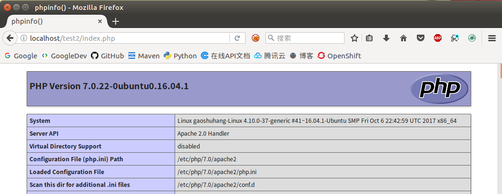502x194 pixels.
Task: Open the Firefox hamburger menu
Action: [x=492, y=38]
